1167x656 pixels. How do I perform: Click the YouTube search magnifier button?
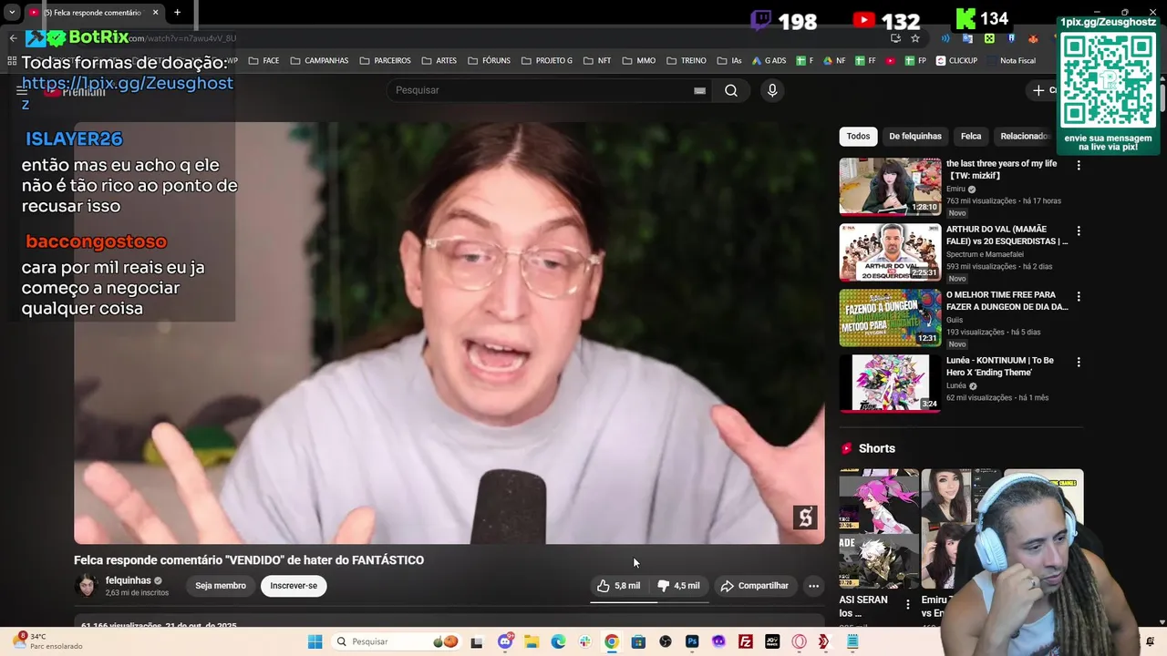point(731,90)
